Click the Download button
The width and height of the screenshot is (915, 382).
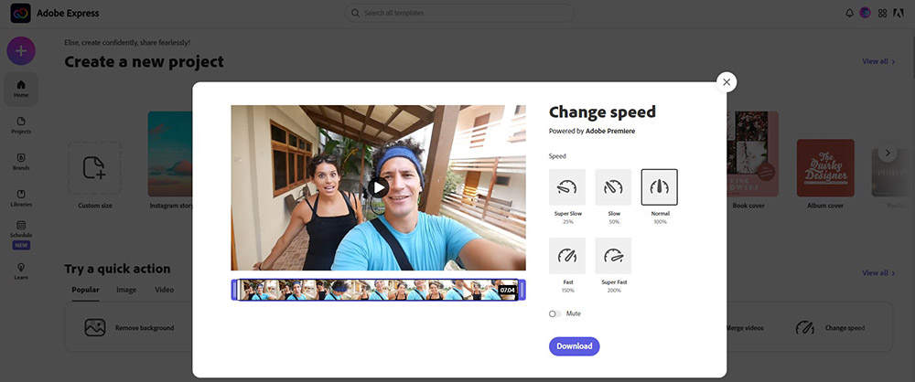[x=575, y=345]
